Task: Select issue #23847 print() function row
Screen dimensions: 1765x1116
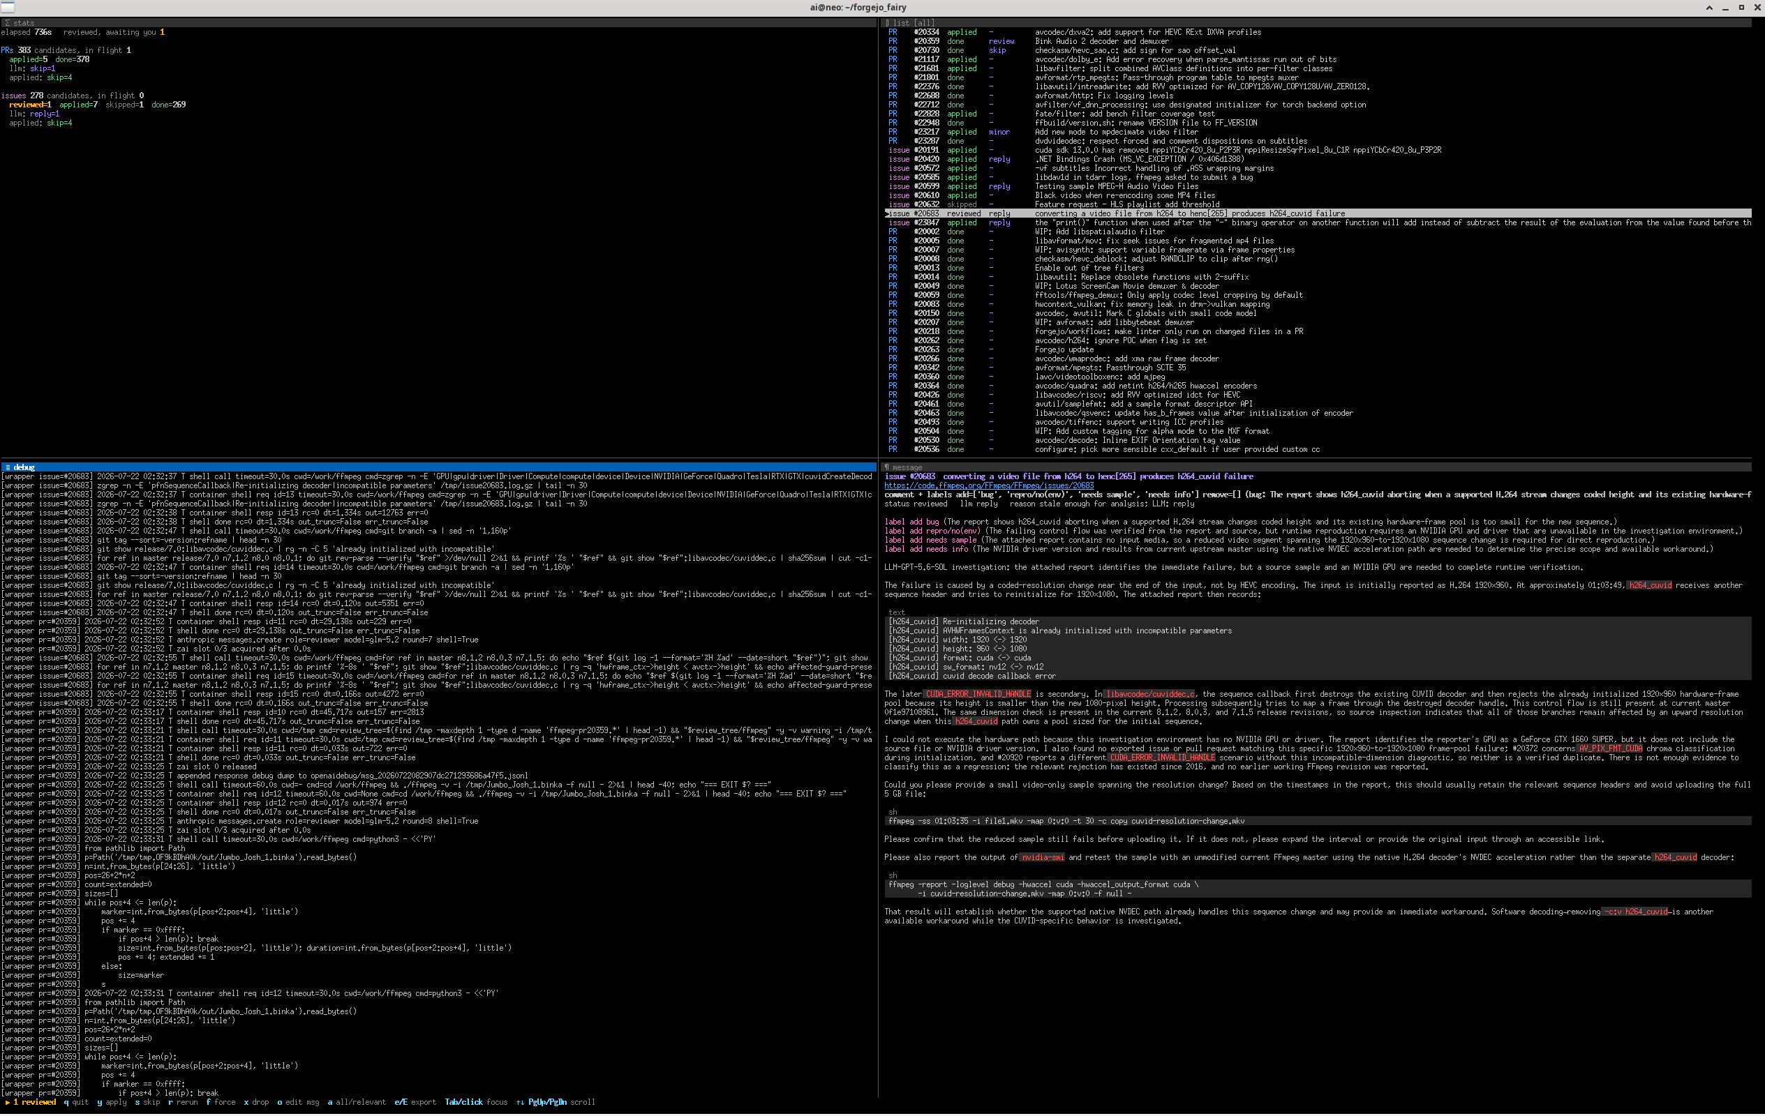Action: pos(1317,223)
